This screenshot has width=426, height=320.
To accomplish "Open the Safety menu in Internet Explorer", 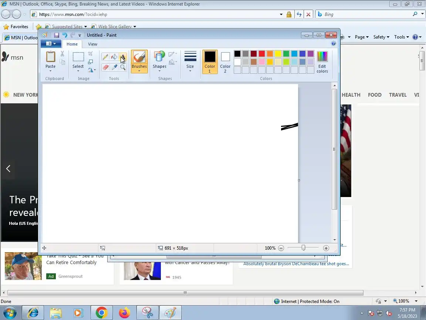I will [381, 37].
